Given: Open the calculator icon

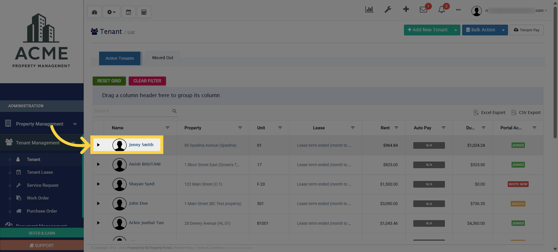Looking at the screenshot, I should click(144, 12).
